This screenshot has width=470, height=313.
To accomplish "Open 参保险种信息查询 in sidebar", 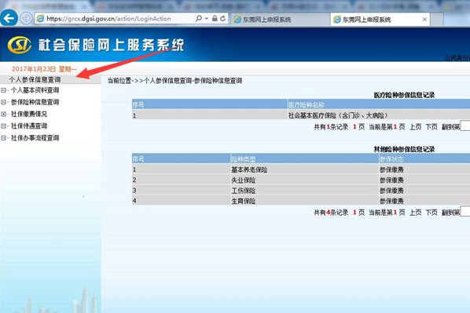I will [x=35, y=102].
